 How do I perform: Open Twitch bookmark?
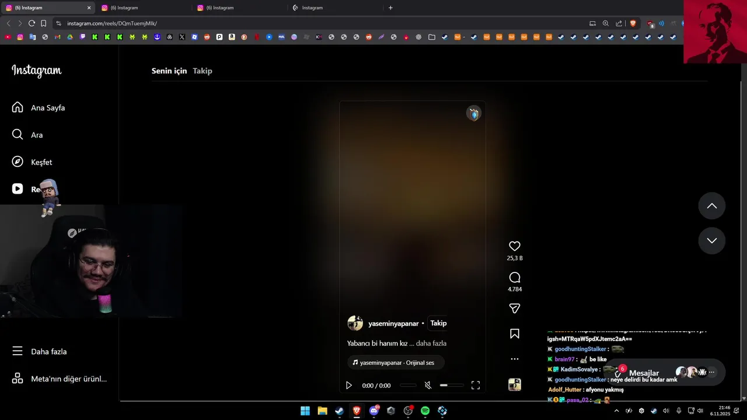[82, 37]
